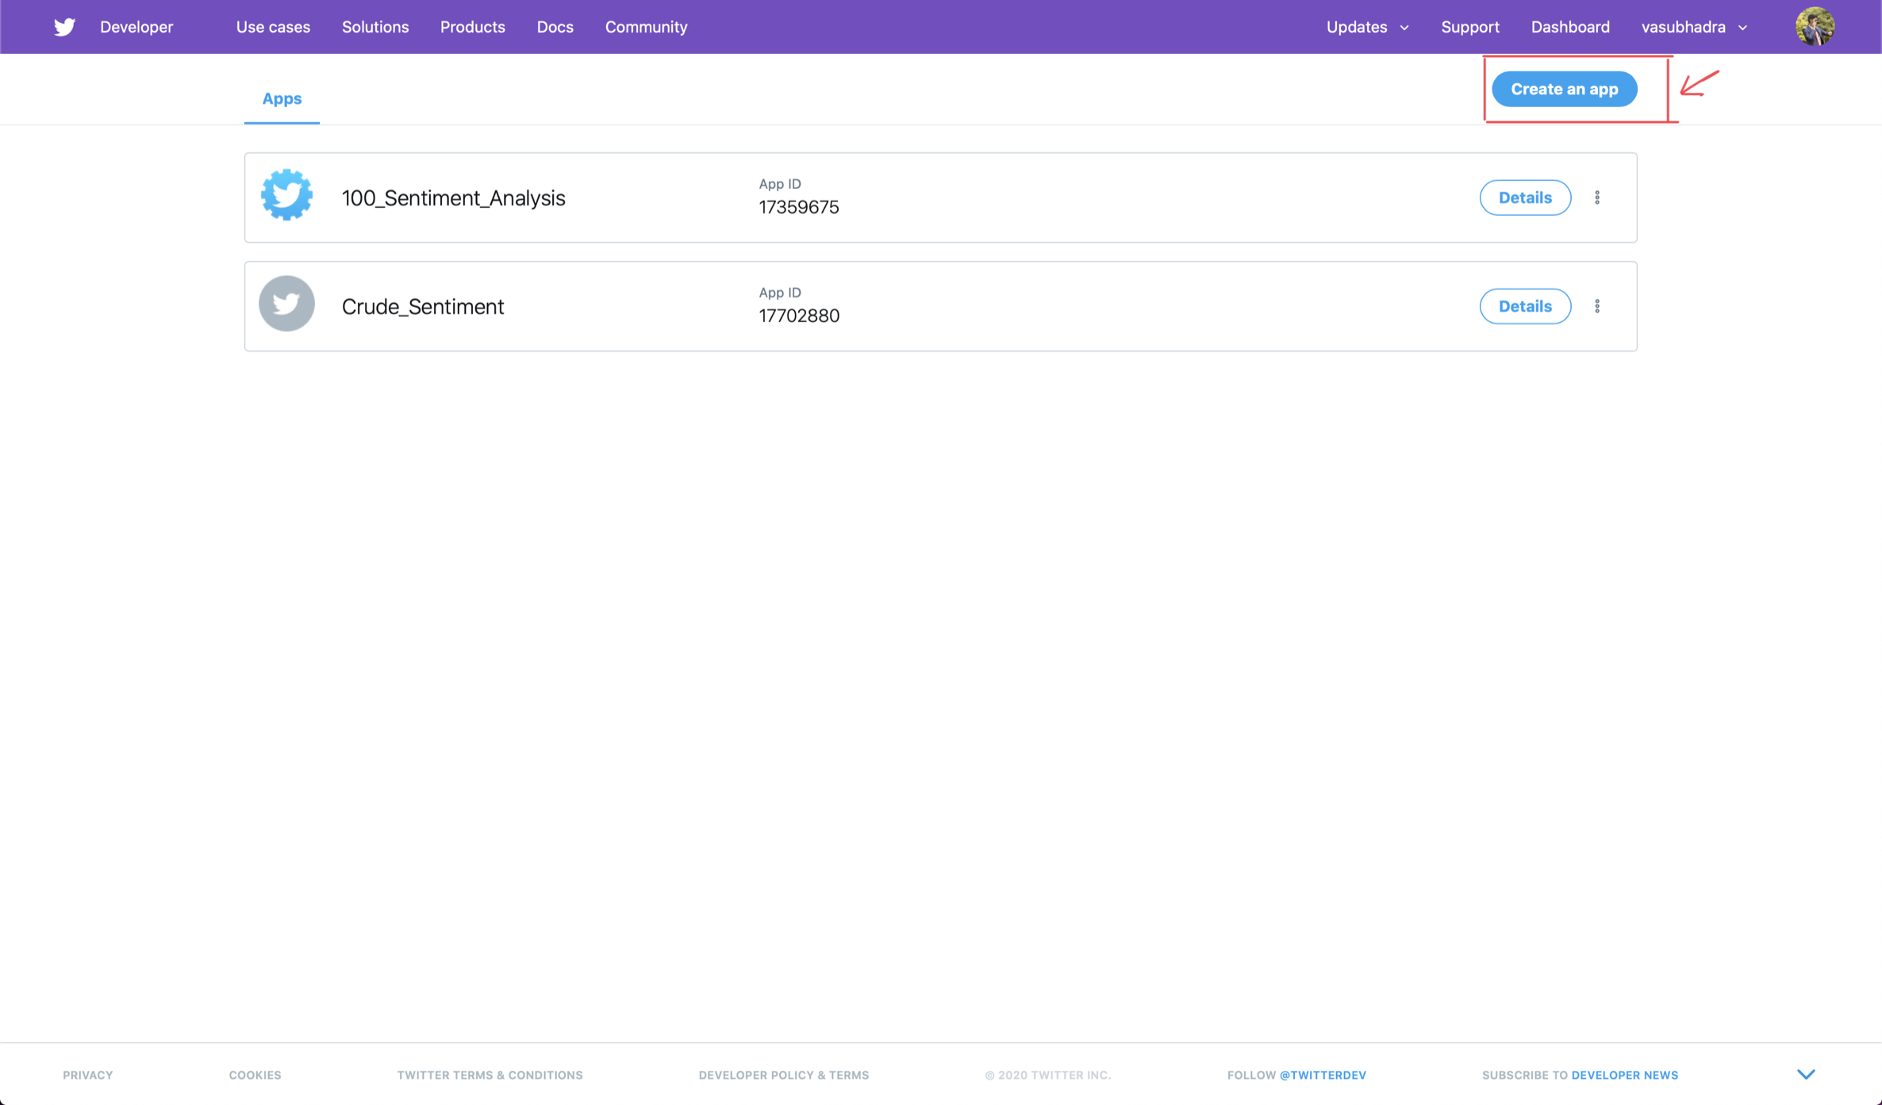This screenshot has height=1105, width=1882.
Task: Navigate to Dashboard in header
Action: pos(1569,27)
